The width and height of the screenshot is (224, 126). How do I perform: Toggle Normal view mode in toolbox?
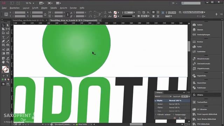pos(3,84)
